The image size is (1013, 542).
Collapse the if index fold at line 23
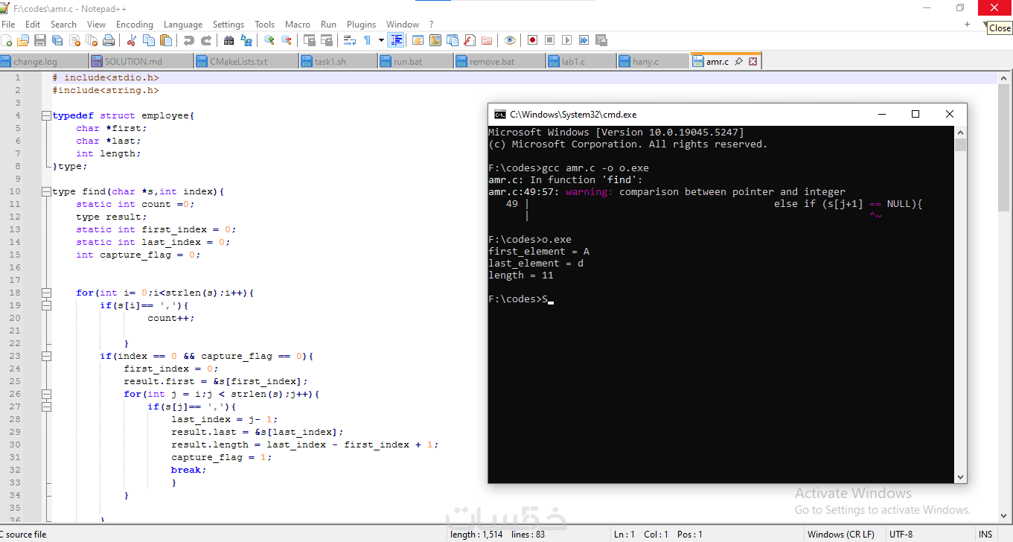46,356
